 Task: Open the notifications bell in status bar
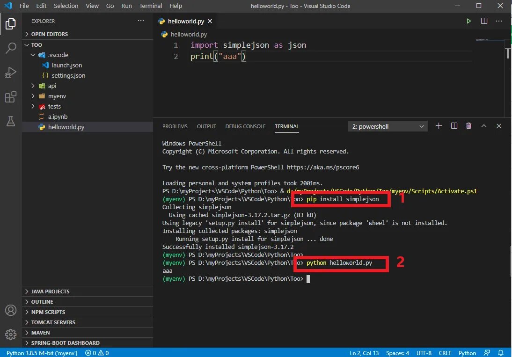[501, 353]
